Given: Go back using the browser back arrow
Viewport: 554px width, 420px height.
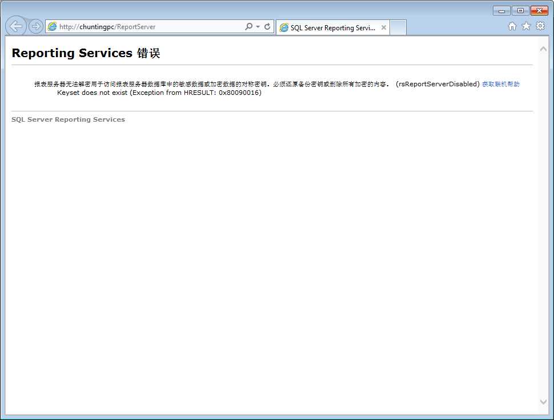Looking at the screenshot, I should 16,26.
